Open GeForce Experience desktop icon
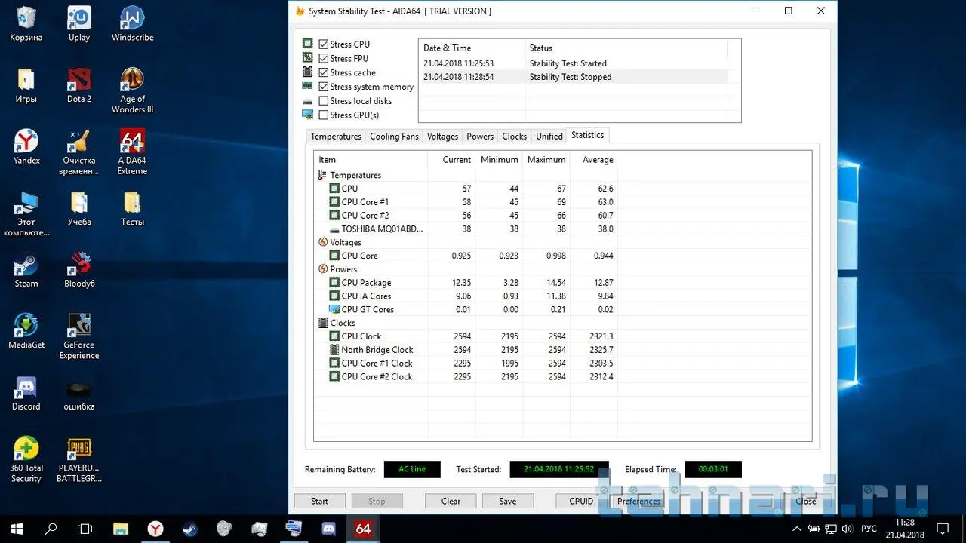Screen dimensions: 966x543 coord(78,328)
